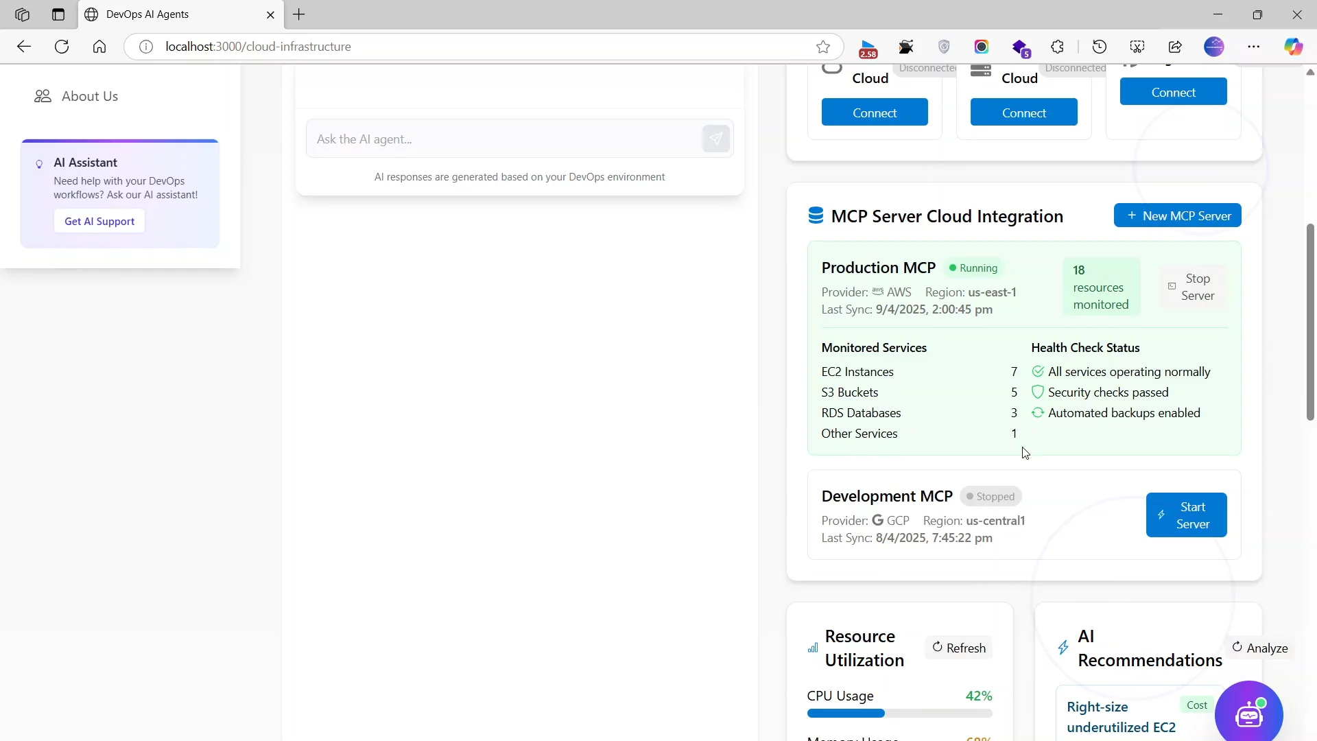Open browser extensions puzzle icon
Viewport: 1317px width, 741px height.
1057,47
